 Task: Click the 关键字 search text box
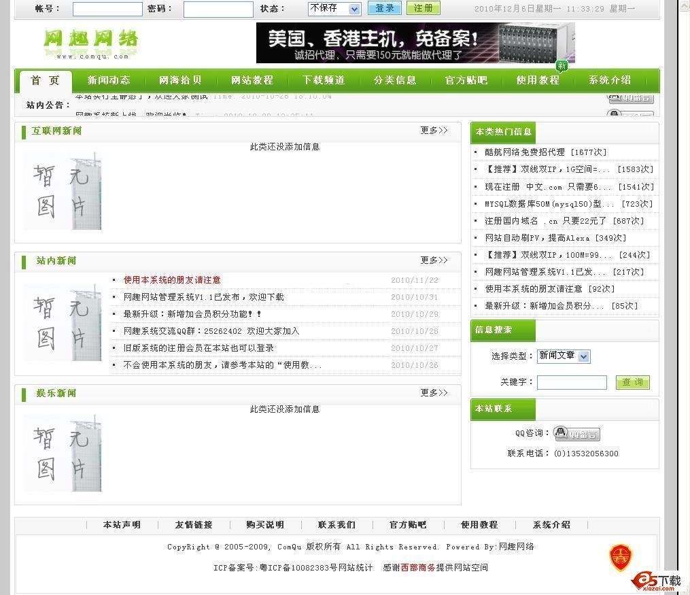[x=572, y=383]
